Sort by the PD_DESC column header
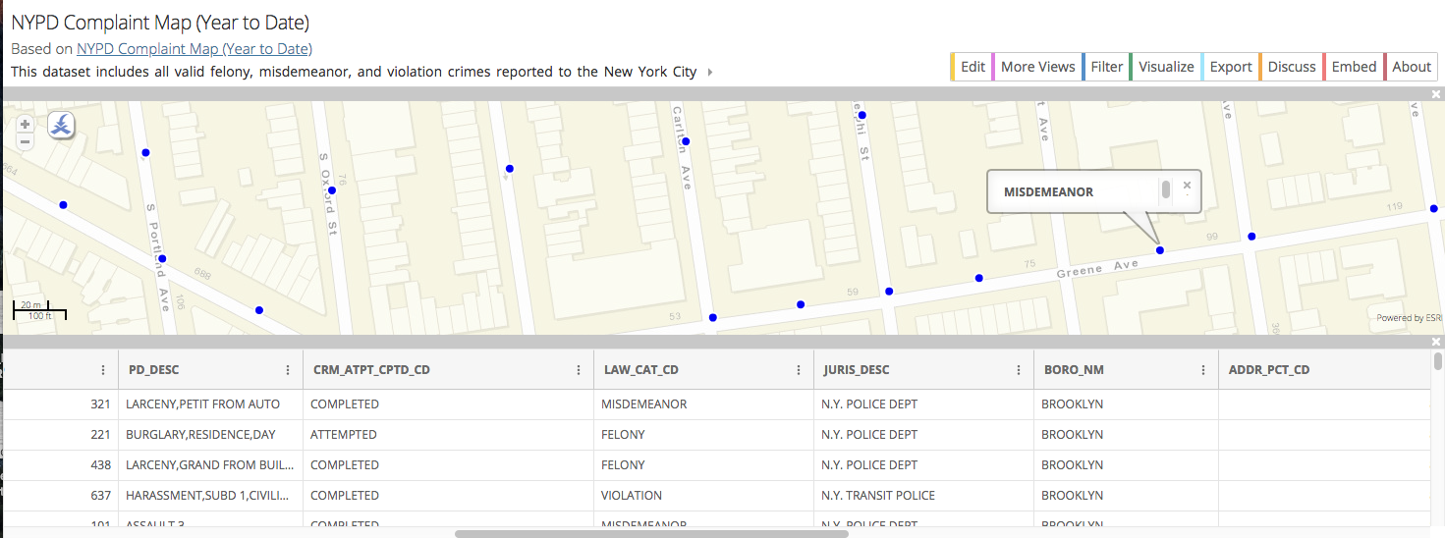Viewport: 1445px width, 538px height. [154, 370]
